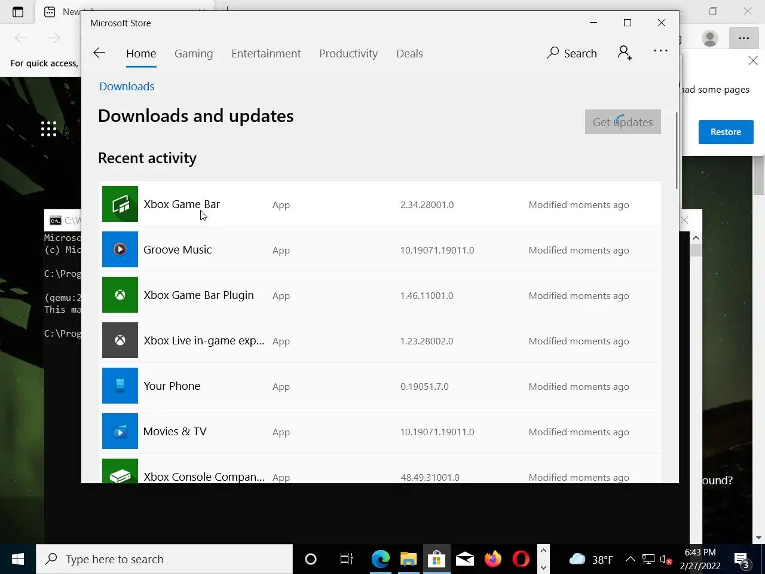Click the Xbox Live in-game experience icon
The image size is (765, 574).
coord(120,340)
